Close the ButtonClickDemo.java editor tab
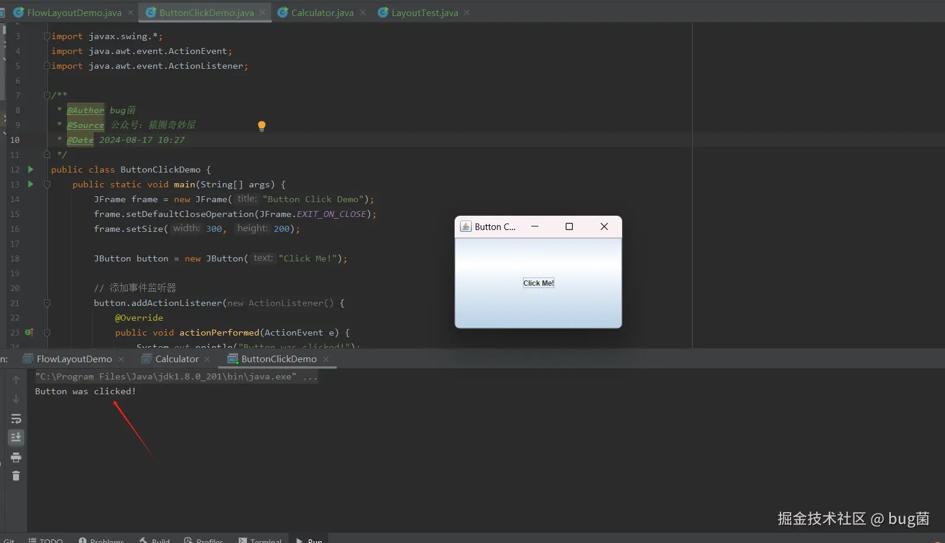945x543 pixels. click(x=262, y=12)
